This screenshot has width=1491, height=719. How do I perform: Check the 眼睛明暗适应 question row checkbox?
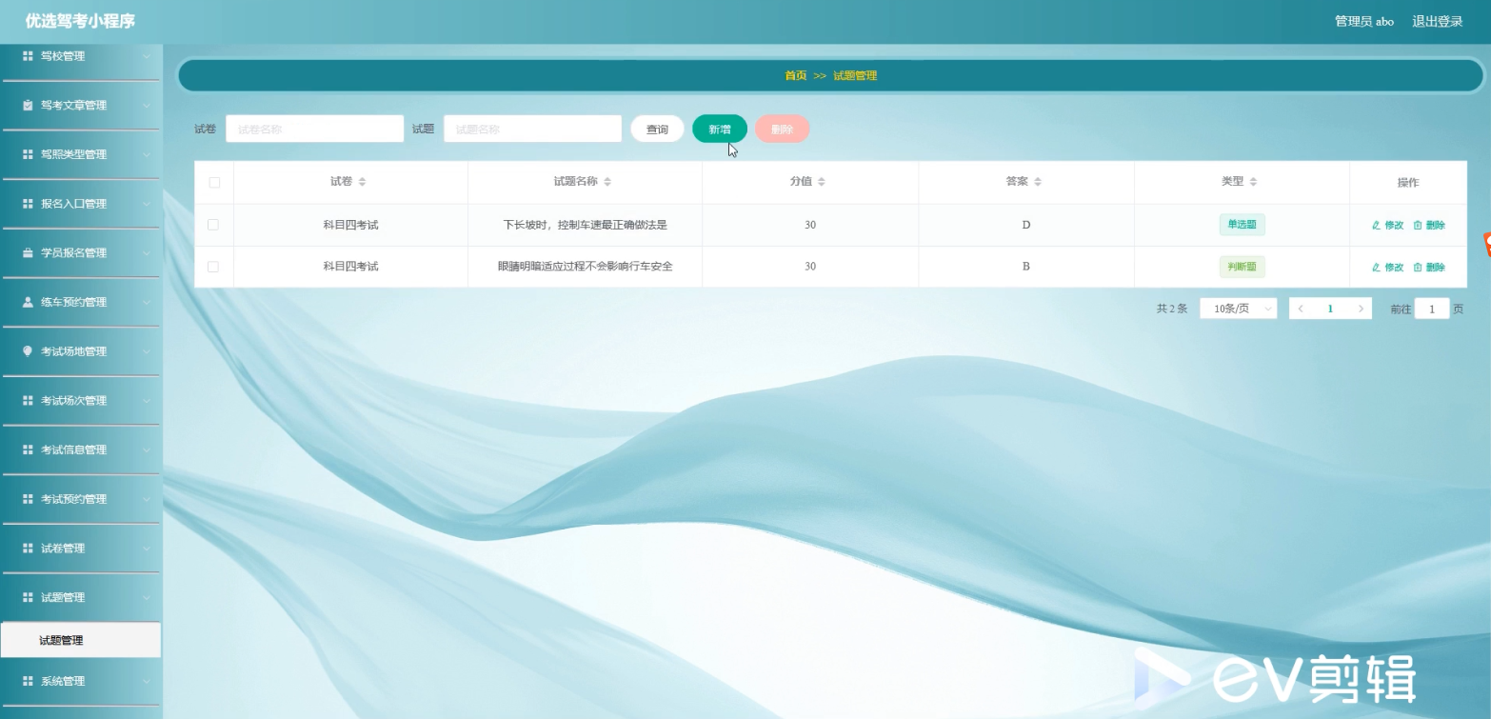click(213, 267)
